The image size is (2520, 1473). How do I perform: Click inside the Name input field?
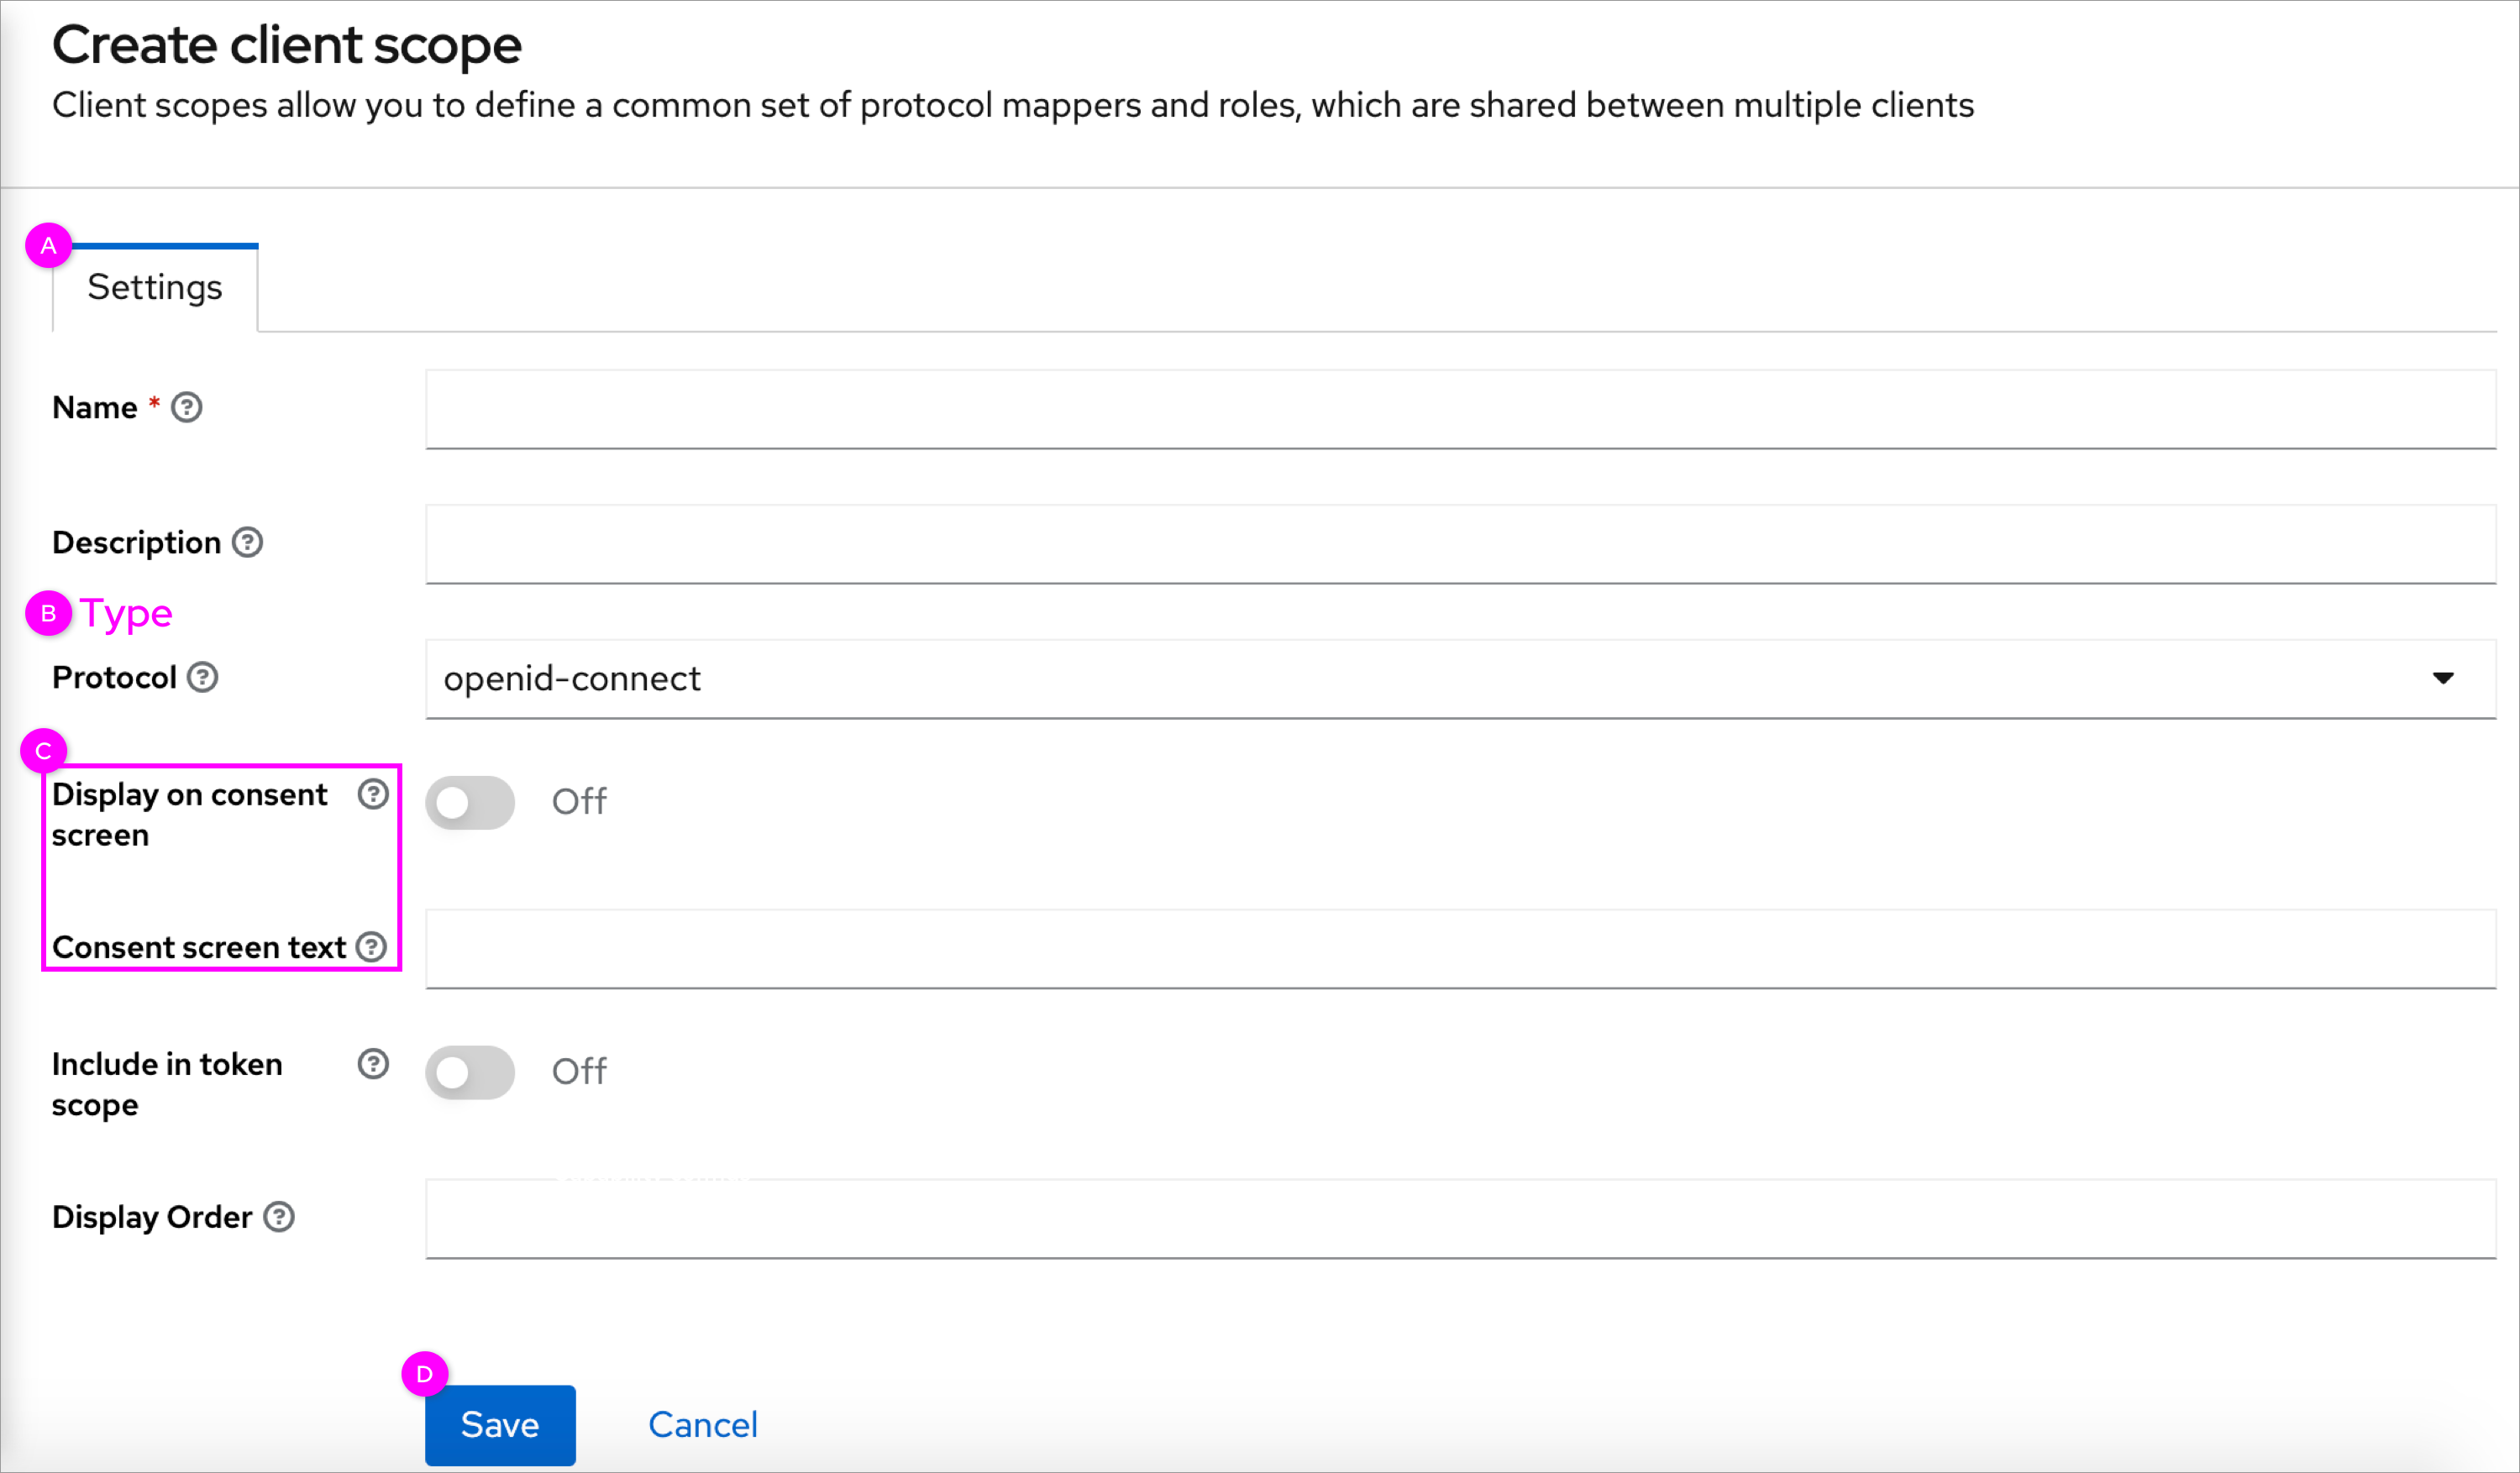click(1460, 410)
